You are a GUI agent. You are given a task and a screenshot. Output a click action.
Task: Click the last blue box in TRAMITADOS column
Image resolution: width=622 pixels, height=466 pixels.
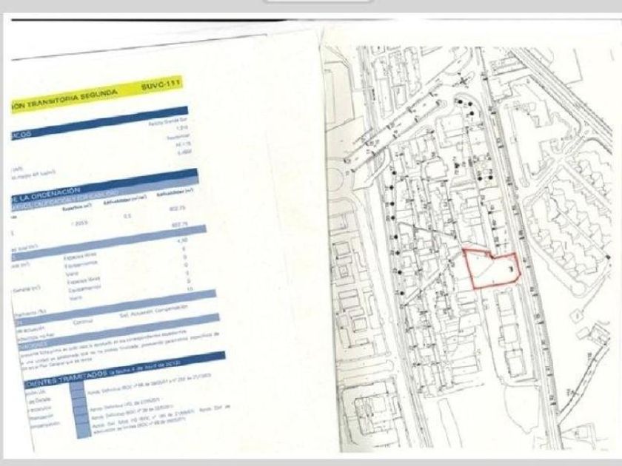pyautogui.click(x=83, y=430)
